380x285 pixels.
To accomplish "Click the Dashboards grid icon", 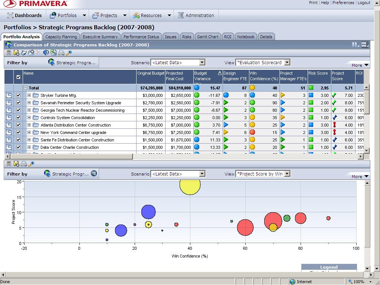I will click(x=10, y=15).
